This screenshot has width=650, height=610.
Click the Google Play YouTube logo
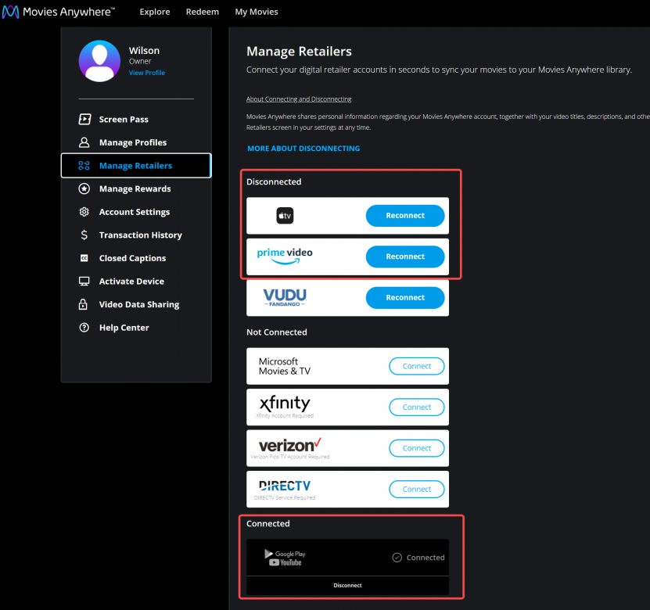tap(285, 558)
